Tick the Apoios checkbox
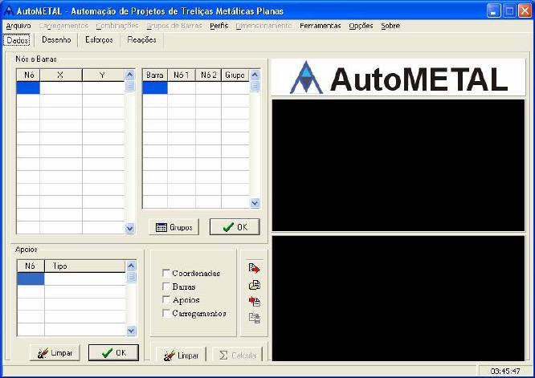The image size is (535, 378). point(166,299)
